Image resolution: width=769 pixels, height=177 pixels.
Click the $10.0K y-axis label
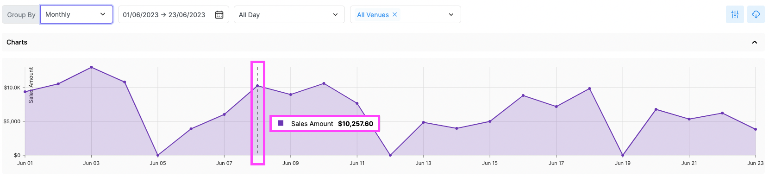[12, 88]
